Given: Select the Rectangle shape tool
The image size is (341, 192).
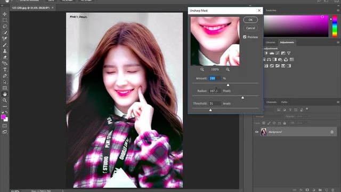Looking at the screenshot, I should click(5, 88).
